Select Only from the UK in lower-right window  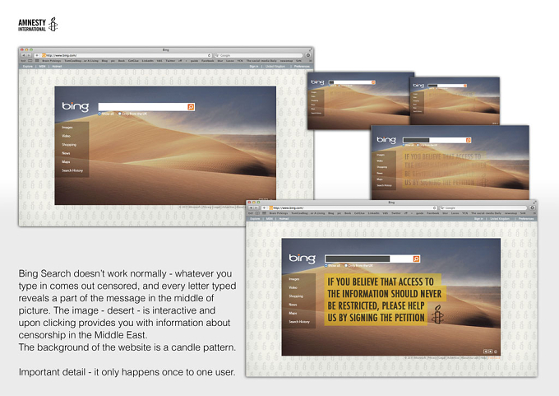(346, 266)
